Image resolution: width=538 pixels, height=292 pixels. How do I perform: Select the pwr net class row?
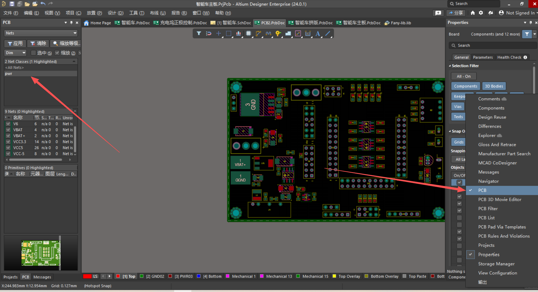coord(41,74)
